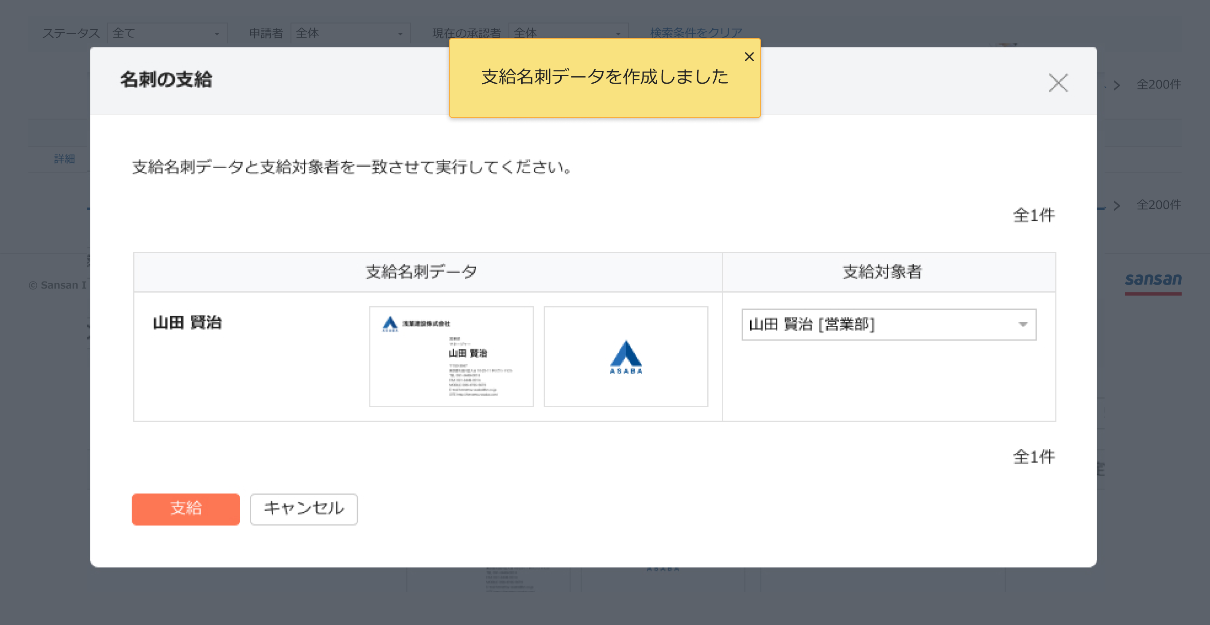The image size is (1210, 625).
Task: Click the front business card thumbnail
Action: (x=451, y=356)
